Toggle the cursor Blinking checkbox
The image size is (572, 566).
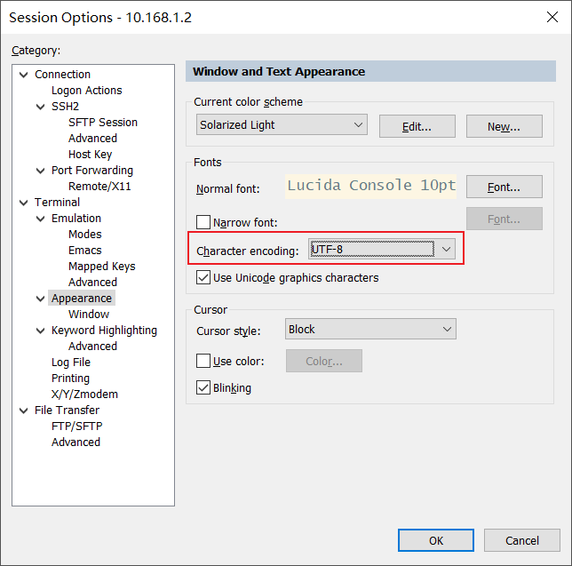[203, 388]
